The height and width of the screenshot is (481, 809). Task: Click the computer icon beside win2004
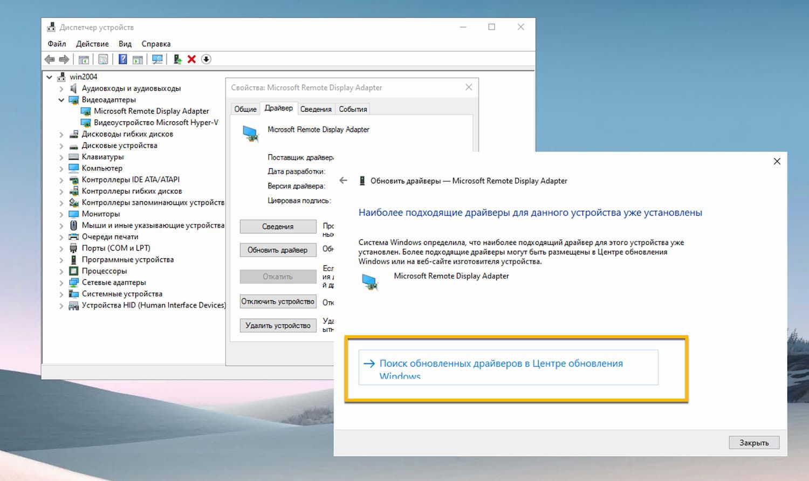(x=61, y=77)
